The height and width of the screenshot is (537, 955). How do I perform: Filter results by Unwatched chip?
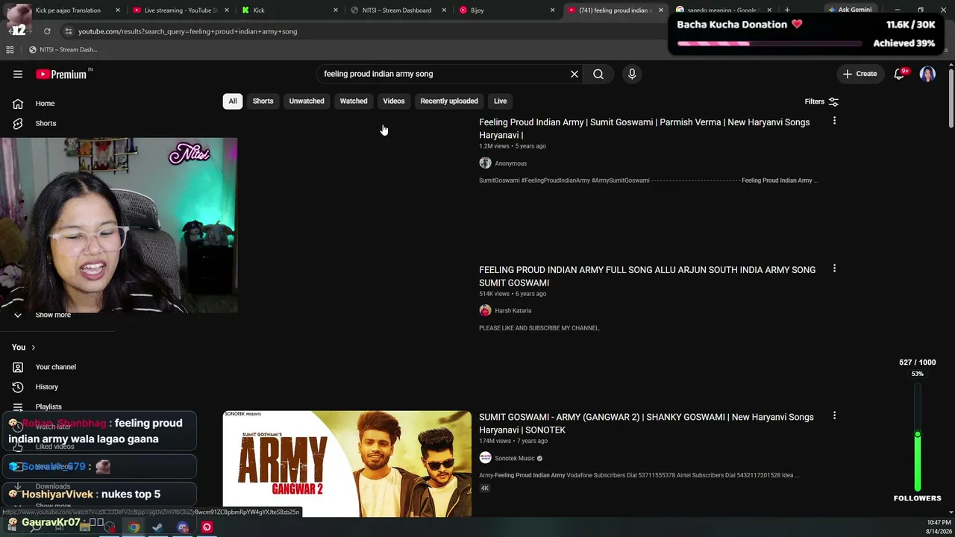pos(307,101)
